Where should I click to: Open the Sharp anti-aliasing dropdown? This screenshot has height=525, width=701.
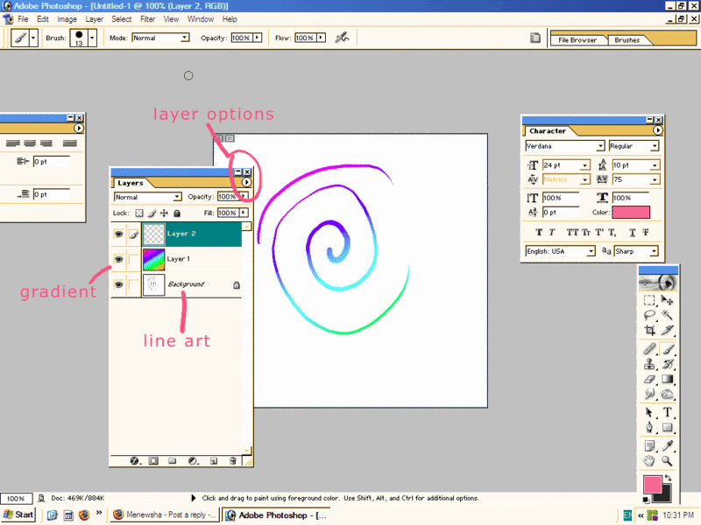pos(653,251)
